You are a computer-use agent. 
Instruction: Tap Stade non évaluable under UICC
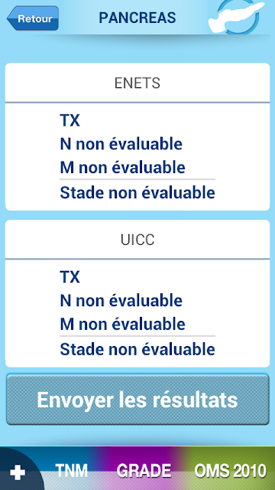point(137,350)
